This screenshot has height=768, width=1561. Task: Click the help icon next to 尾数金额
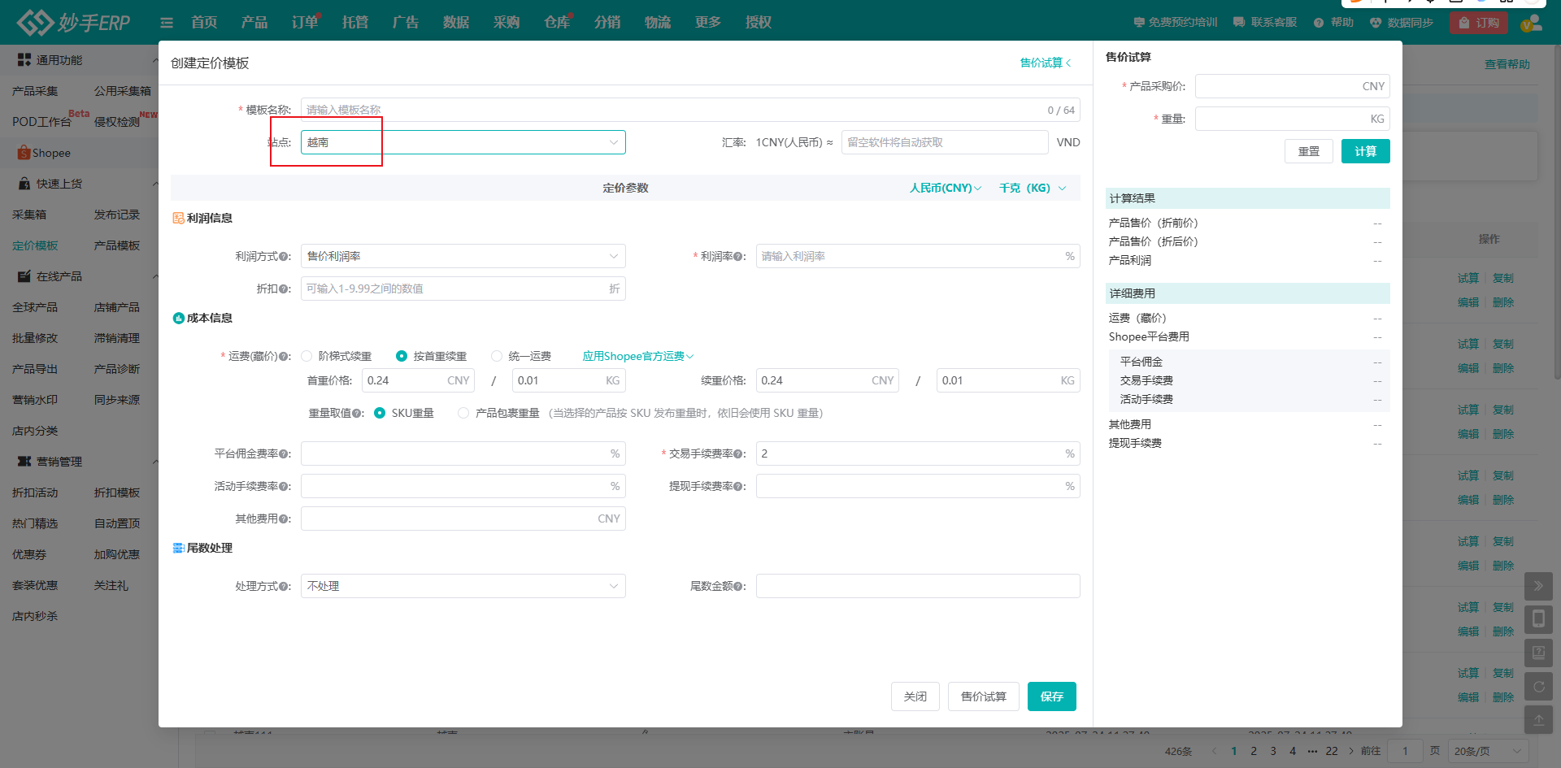tap(738, 587)
